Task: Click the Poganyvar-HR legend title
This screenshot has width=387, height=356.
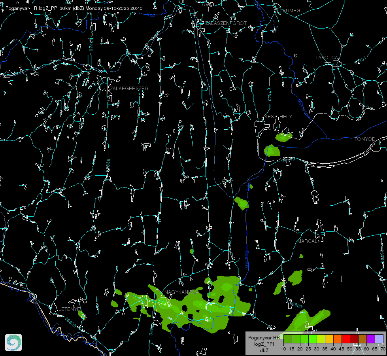Action: pos(264,338)
